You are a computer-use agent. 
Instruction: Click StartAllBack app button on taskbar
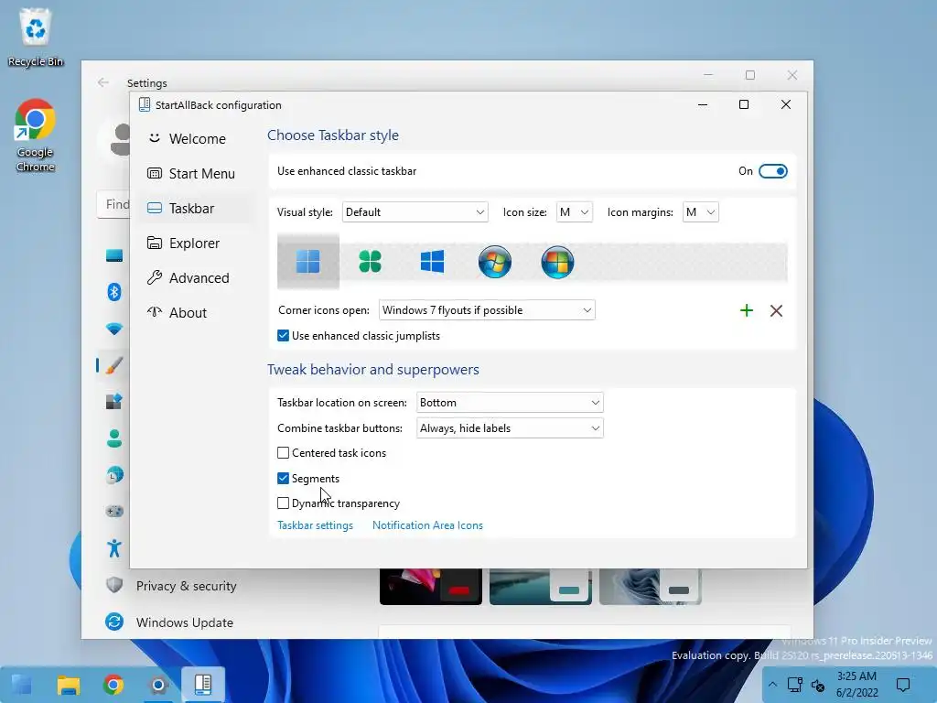click(203, 685)
